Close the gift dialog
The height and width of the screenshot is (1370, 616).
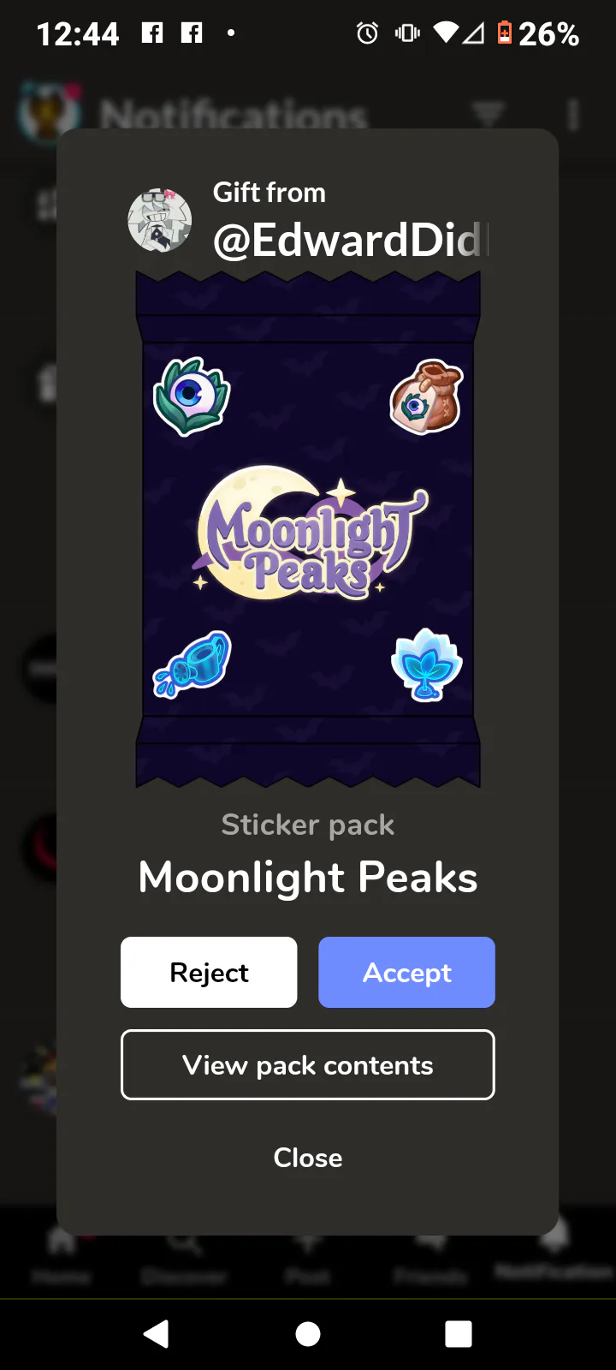(x=308, y=1158)
